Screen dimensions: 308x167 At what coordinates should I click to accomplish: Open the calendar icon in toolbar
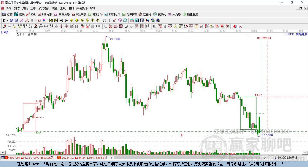(x=132, y=20)
